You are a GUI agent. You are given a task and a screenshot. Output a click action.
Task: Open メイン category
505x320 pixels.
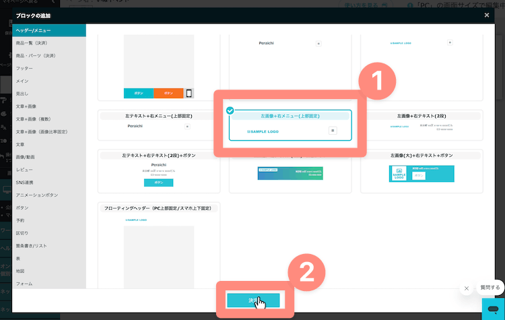click(x=49, y=81)
